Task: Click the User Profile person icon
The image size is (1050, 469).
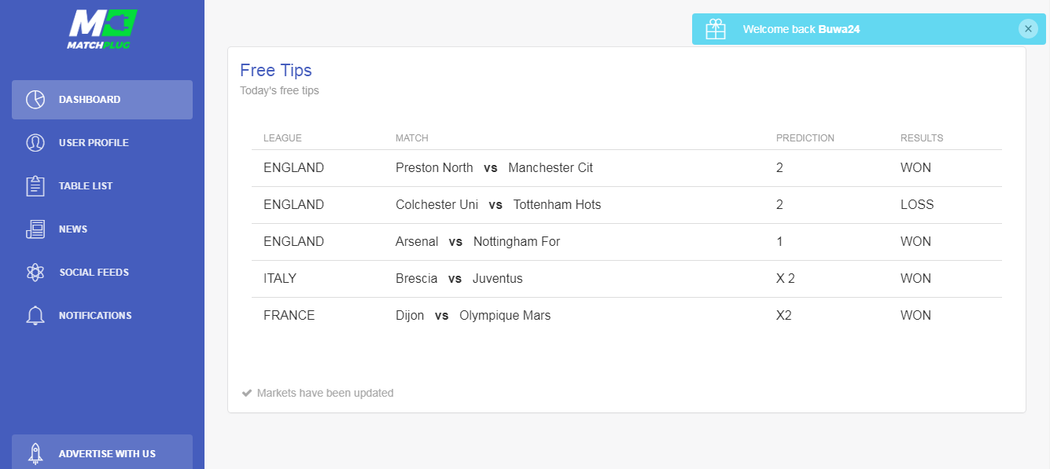Action: [x=35, y=143]
